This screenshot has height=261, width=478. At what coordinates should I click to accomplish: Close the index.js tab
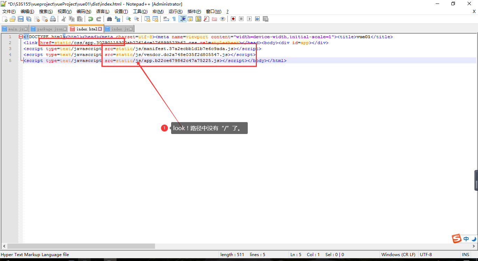point(131,29)
